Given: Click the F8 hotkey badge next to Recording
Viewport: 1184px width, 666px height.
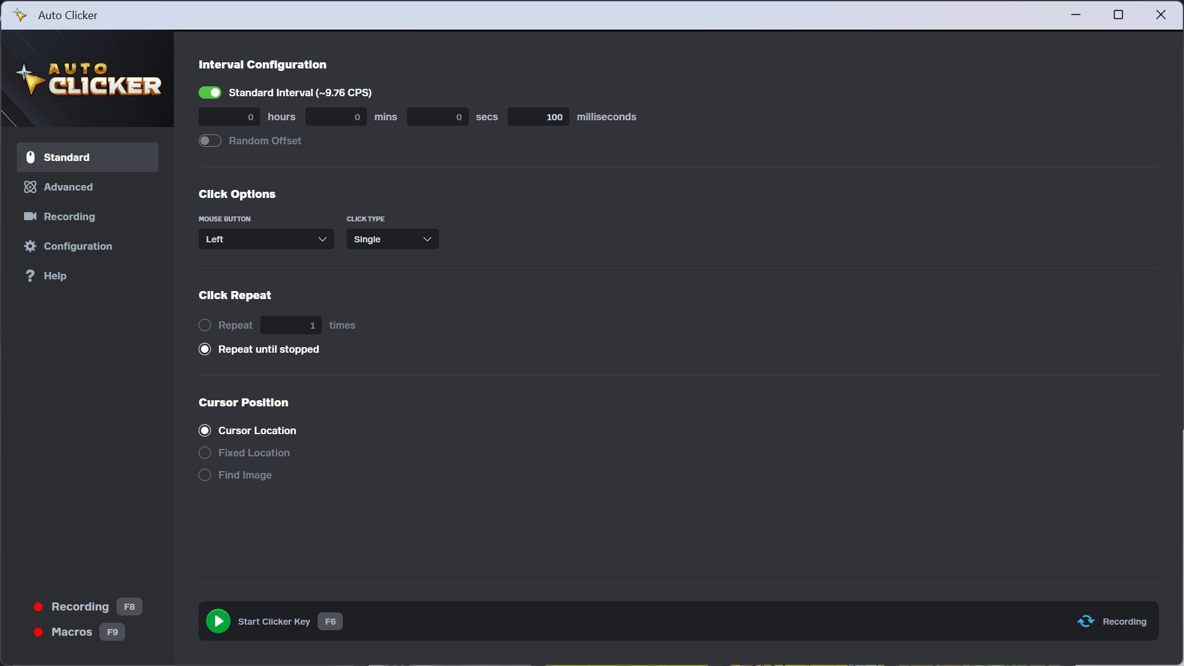Looking at the screenshot, I should tap(129, 607).
